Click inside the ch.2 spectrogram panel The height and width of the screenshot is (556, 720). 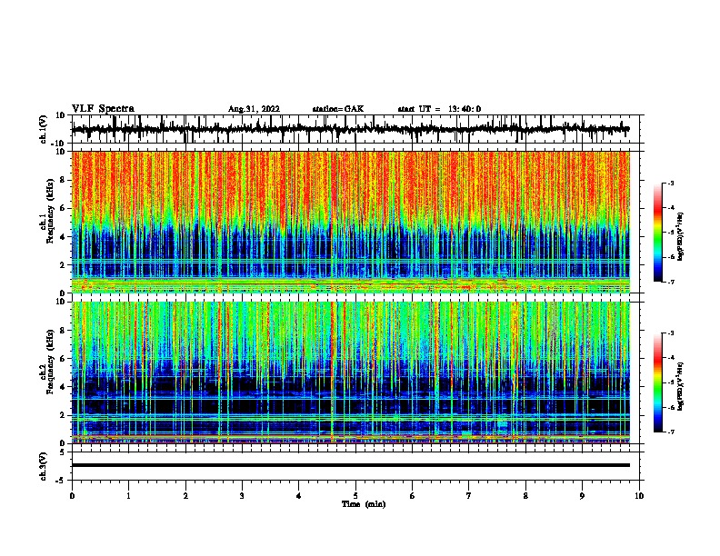tap(350, 372)
